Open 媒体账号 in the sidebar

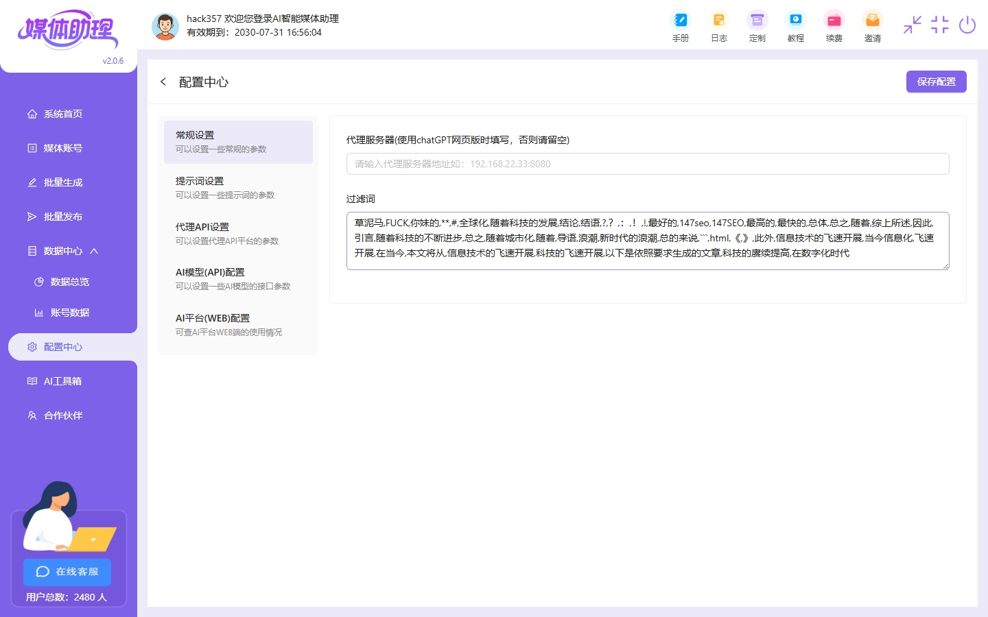point(62,147)
